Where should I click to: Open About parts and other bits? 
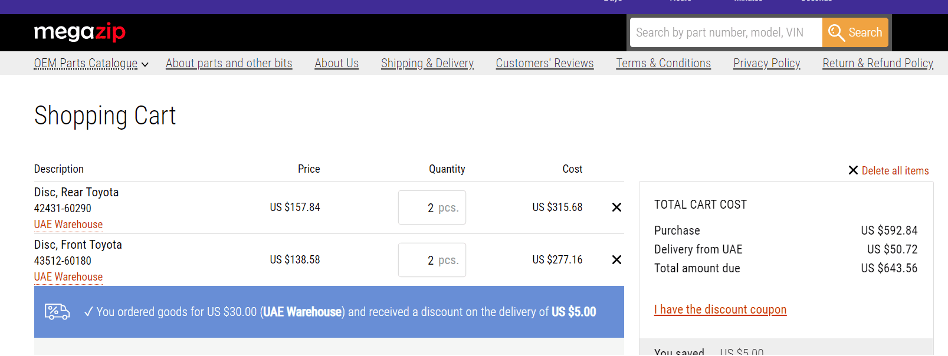229,63
